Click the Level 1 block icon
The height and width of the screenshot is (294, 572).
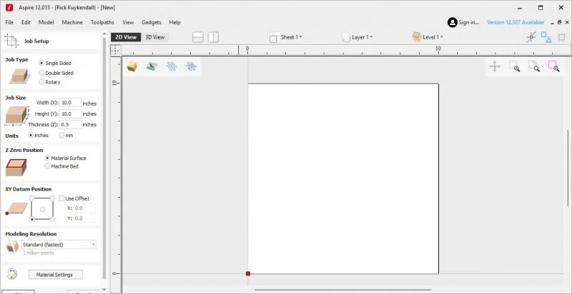(416, 37)
